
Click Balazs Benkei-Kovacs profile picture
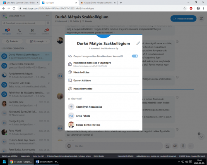click(71, 125)
